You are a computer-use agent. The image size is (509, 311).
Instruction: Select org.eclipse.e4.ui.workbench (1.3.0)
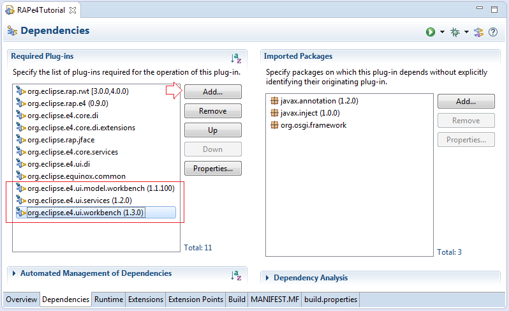(x=85, y=213)
